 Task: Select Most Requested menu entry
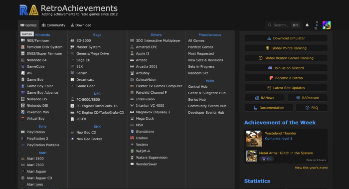pyautogui.click(x=201, y=53)
